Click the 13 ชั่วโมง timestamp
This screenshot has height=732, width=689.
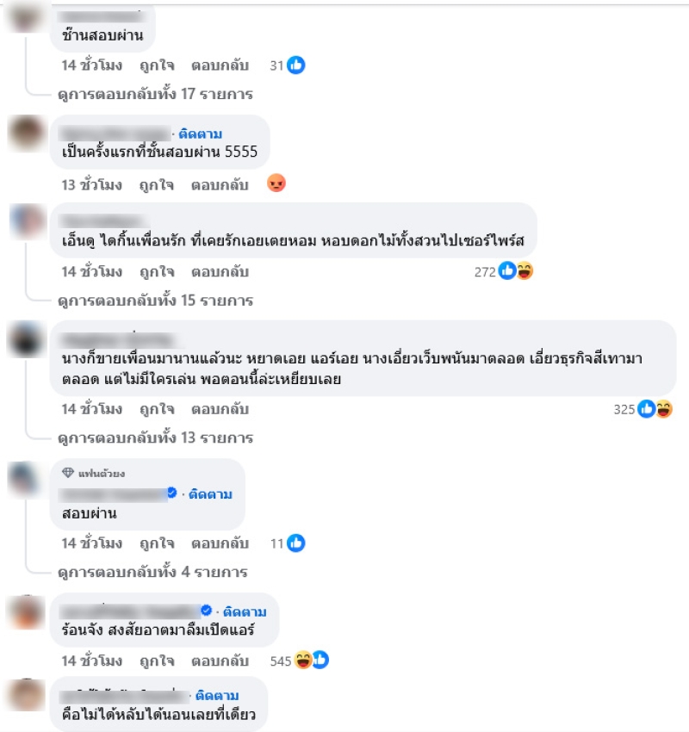92,185
